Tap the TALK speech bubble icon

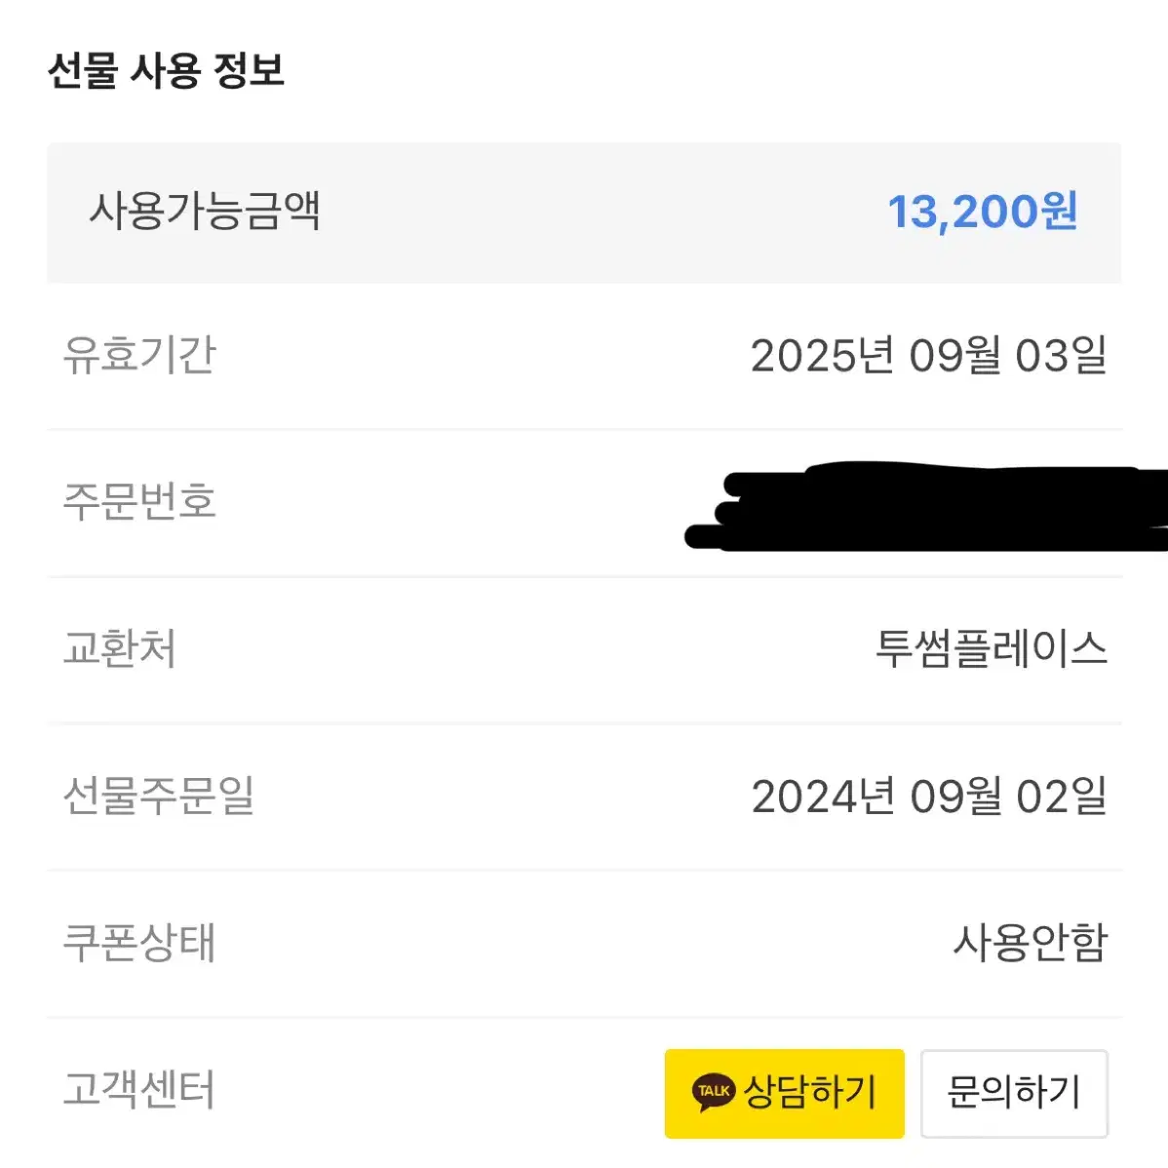point(714,1092)
